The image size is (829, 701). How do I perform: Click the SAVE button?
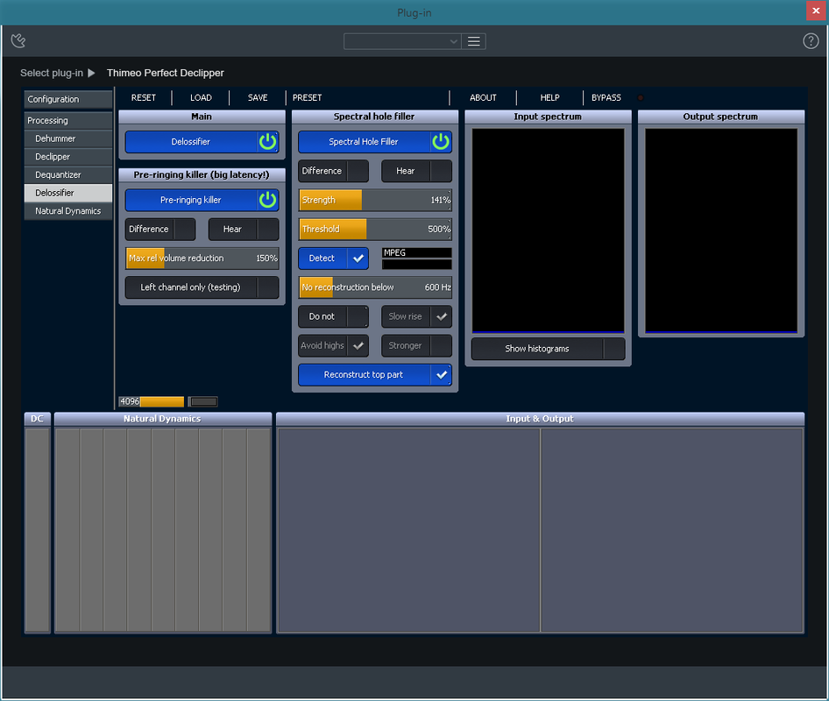pyautogui.click(x=258, y=98)
